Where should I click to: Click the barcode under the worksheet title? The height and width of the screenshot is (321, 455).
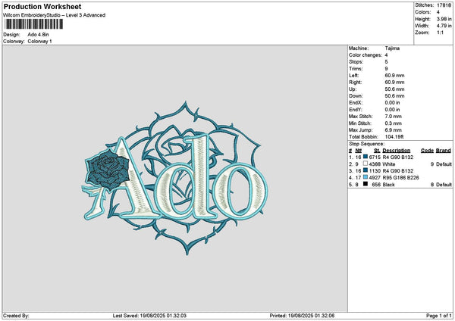pos(33,24)
